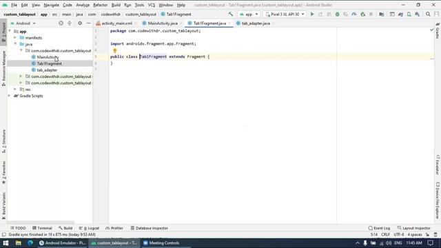This screenshot has height=248, width=441.
Task: Collapse the app module tree node
Action: pyautogui.click(x=10, y=31)
